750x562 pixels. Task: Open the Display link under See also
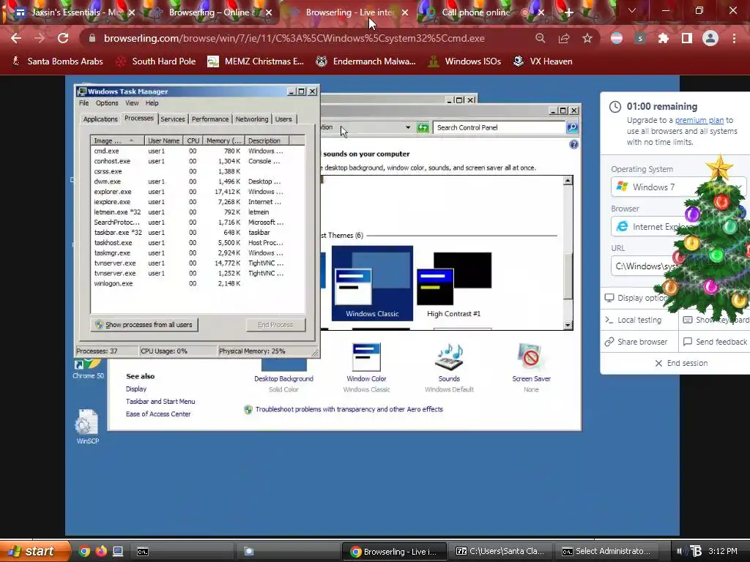click(x=135, y=389)
